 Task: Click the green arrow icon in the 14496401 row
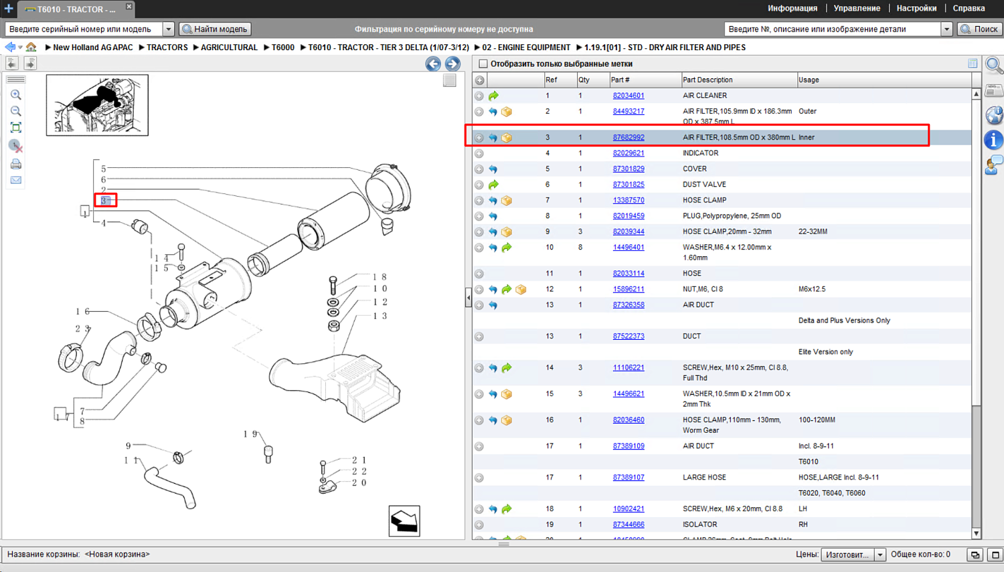[x=507, y=248]
